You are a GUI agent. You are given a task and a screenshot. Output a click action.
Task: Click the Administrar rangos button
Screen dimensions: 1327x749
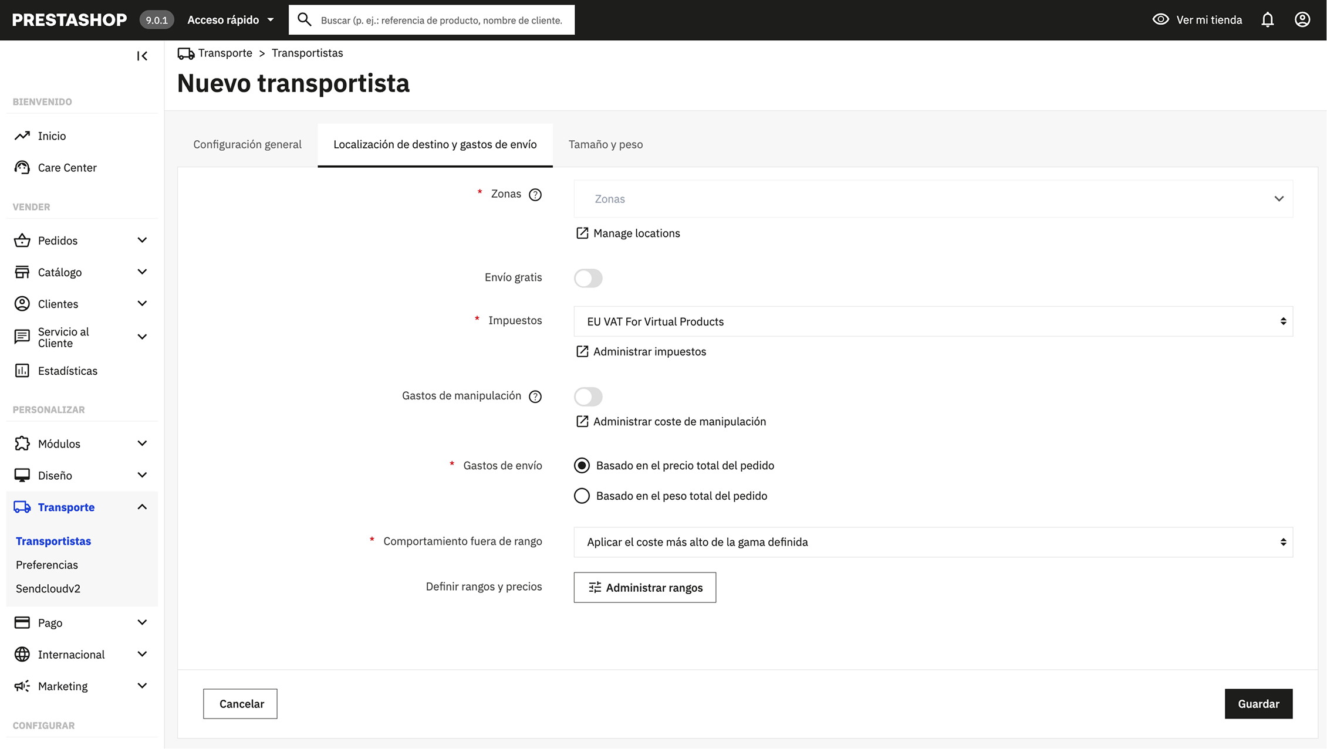(x=645, y=588)
